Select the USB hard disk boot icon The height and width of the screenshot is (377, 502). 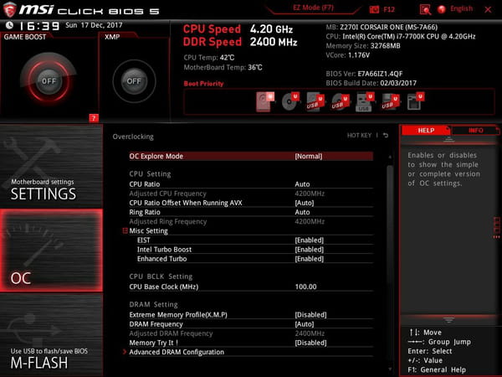point(315,101)
